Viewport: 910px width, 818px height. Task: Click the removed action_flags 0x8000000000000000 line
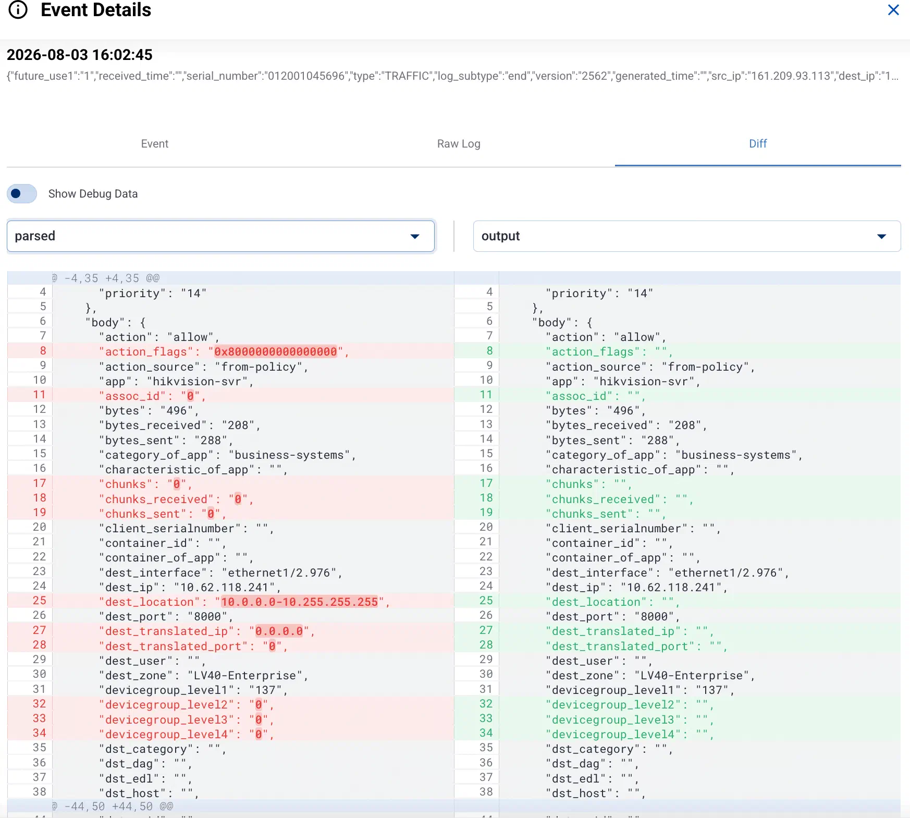(230, 351)
